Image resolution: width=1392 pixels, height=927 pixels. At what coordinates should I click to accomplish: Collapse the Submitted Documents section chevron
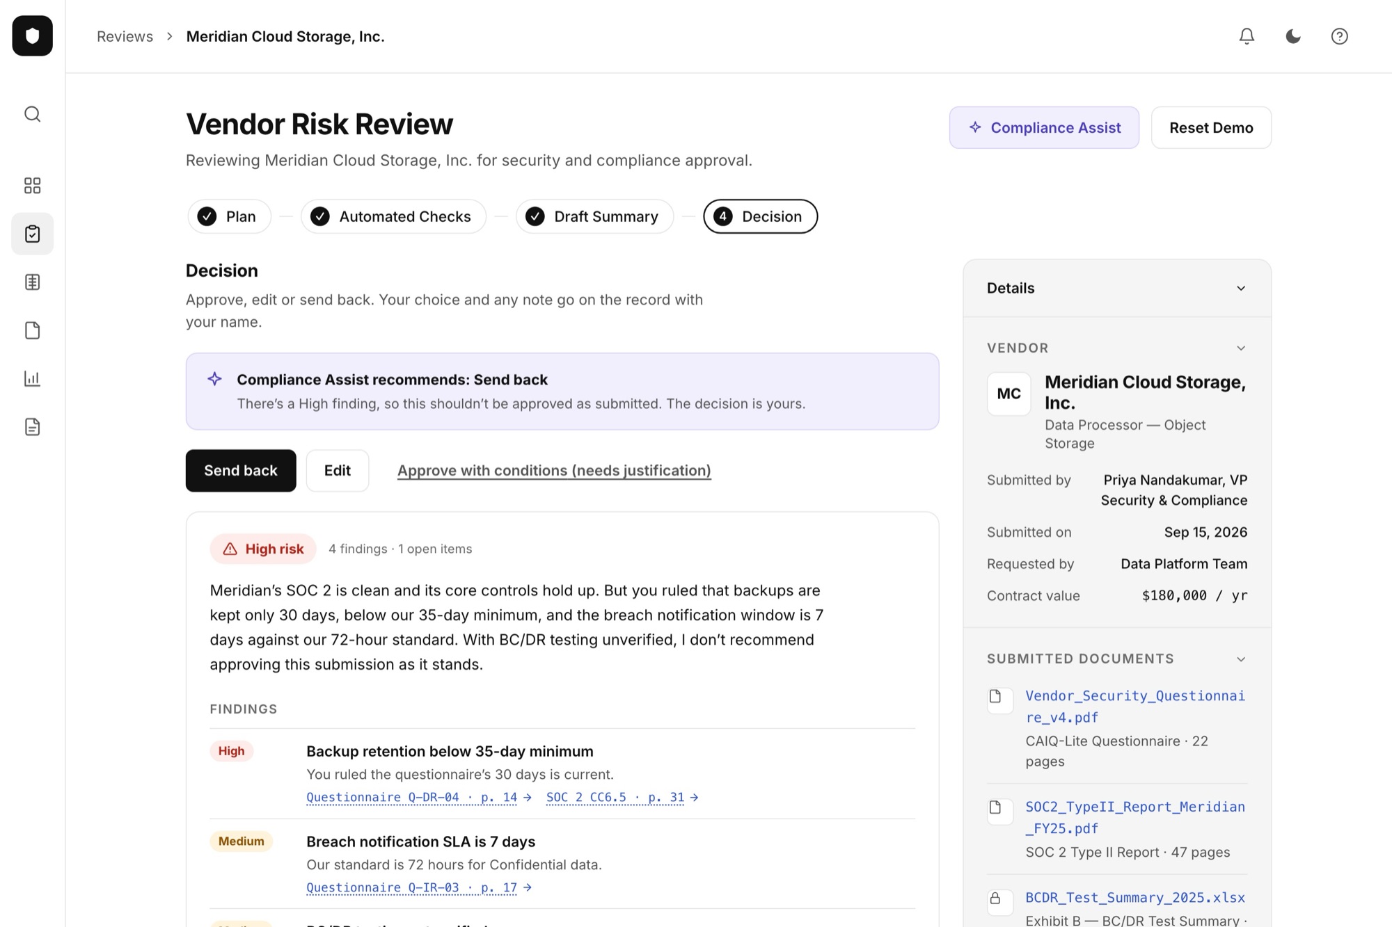click(x=1241, y=659)
